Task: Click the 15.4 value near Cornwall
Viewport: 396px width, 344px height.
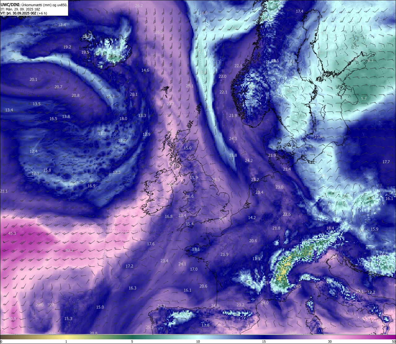Action: pos(190,224)
